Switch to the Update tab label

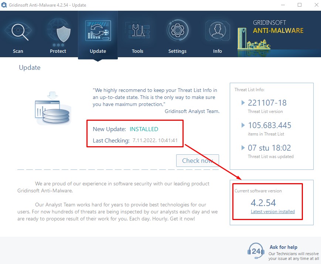pyautogui.click(x=98, y=51)
